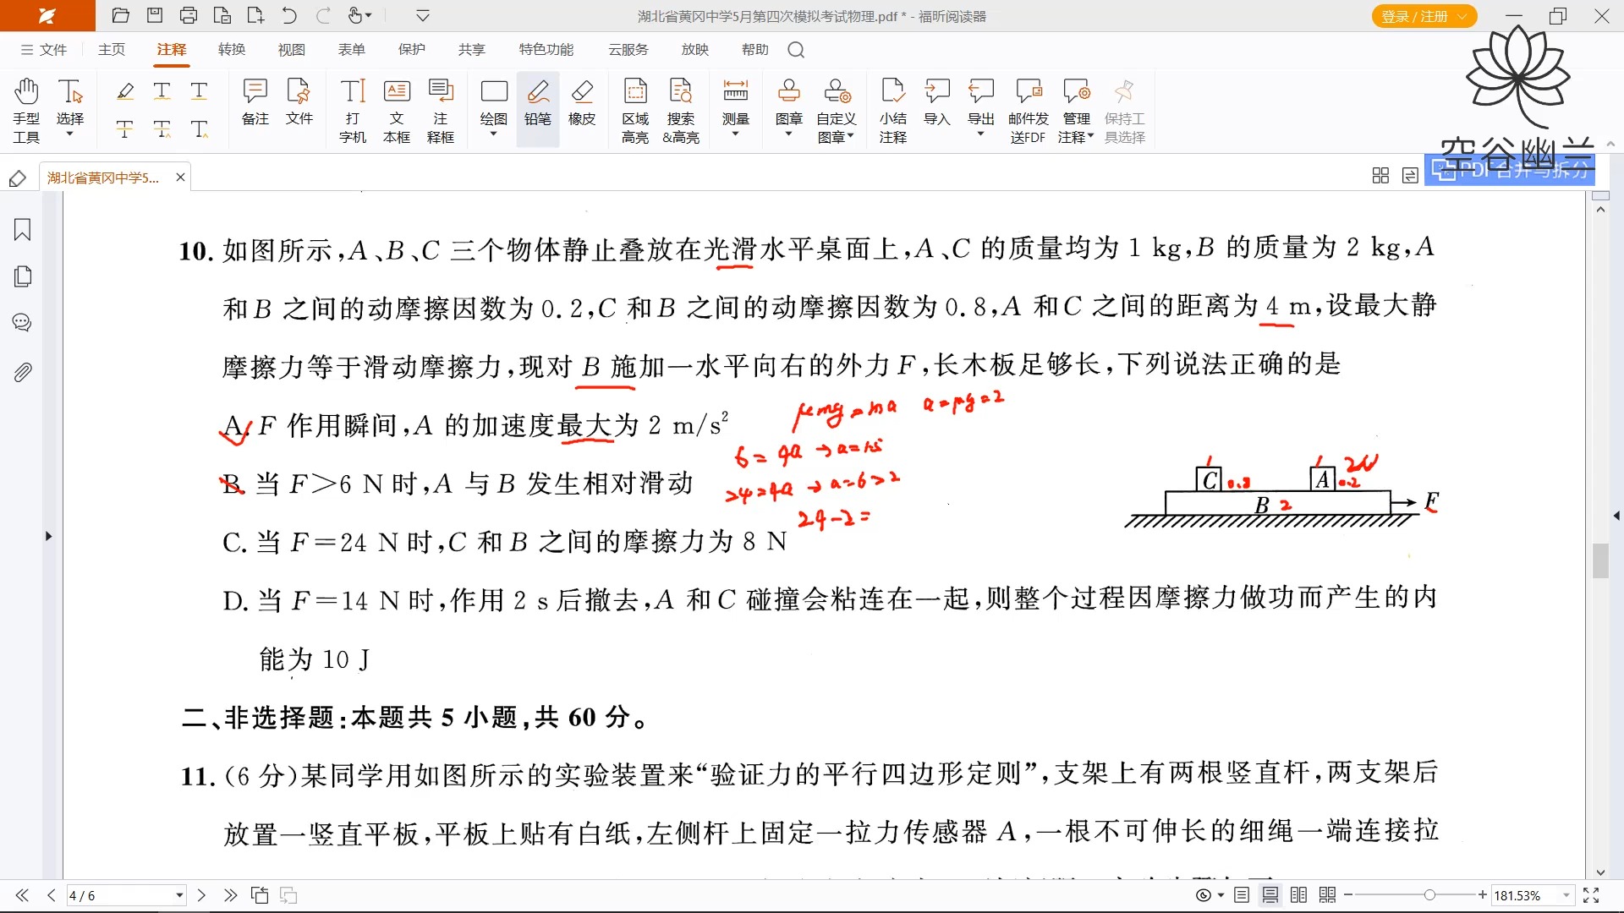Select the Text Box tool (文本框)
This screenshot has width=1624, height=913.
tap(397, 110)
